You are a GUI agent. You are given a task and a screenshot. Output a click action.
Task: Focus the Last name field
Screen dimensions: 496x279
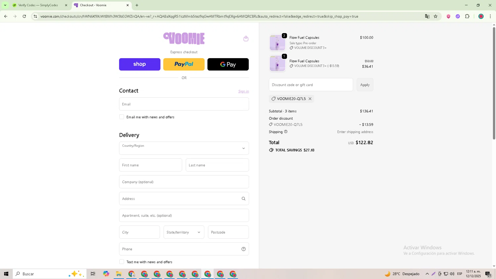[217, 165]
